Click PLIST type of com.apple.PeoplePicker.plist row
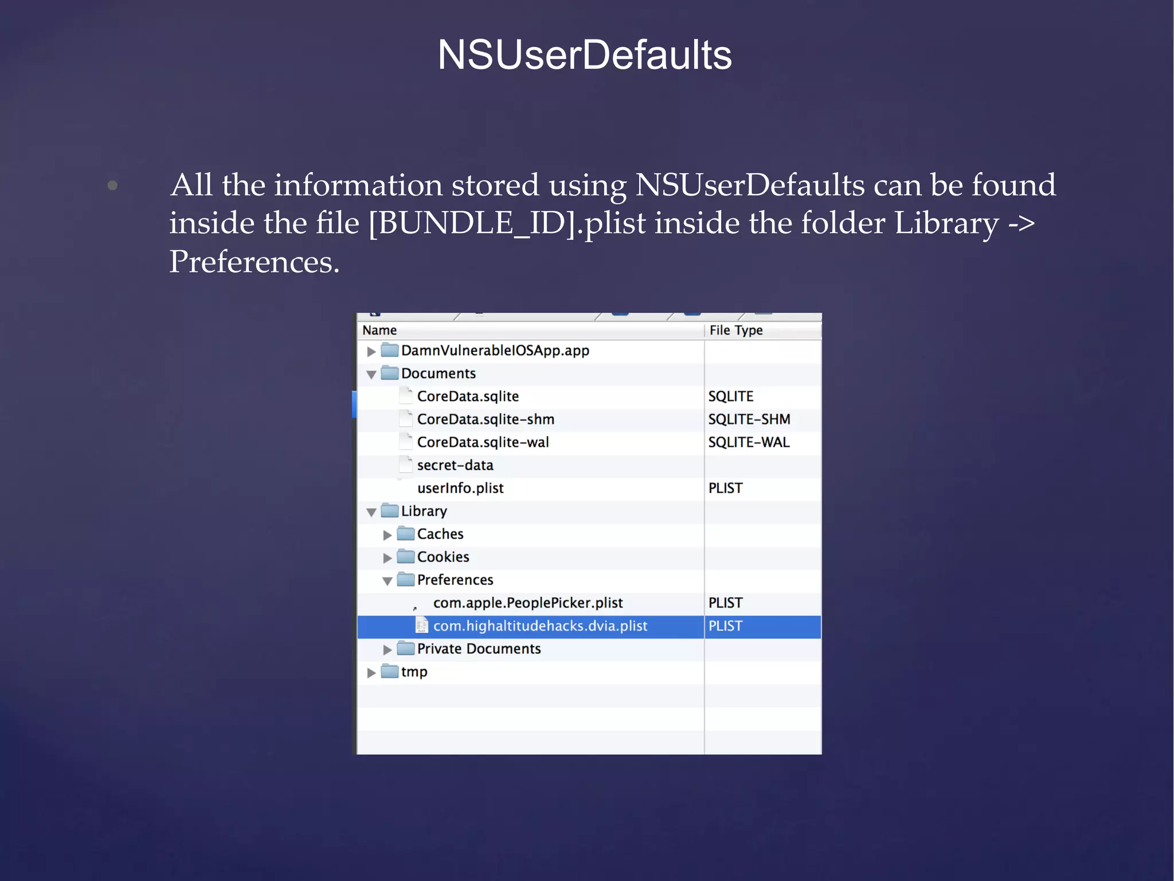The image size is (1174, 881). [726, 603]
